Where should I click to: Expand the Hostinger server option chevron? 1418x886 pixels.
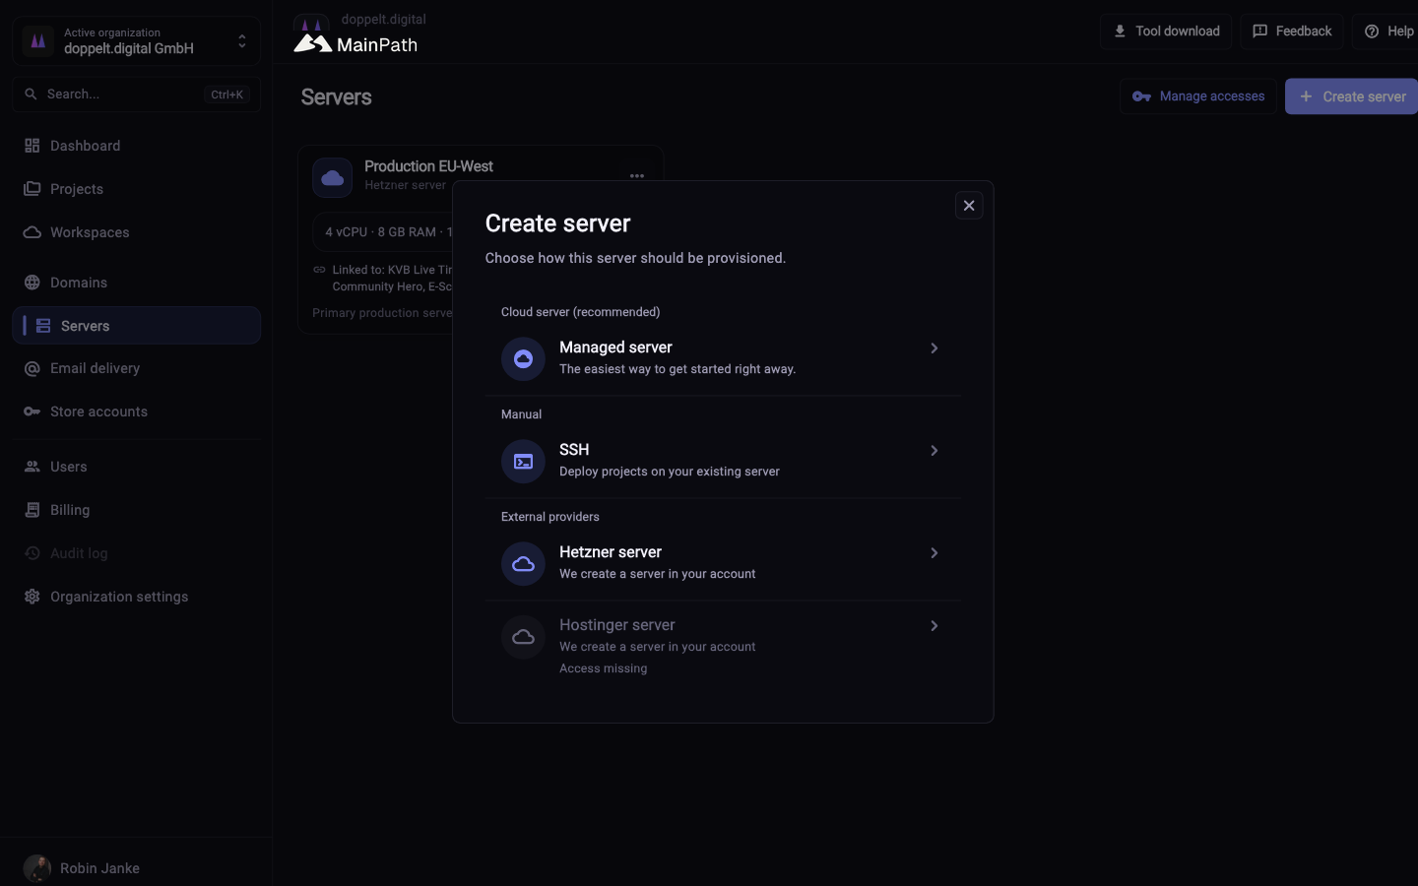click(x=935, y=625)
